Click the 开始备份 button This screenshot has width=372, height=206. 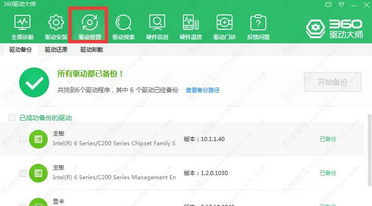[333, 82]
